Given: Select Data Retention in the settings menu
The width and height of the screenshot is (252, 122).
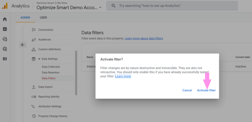Looking at the screenshot, I should 51,73.
